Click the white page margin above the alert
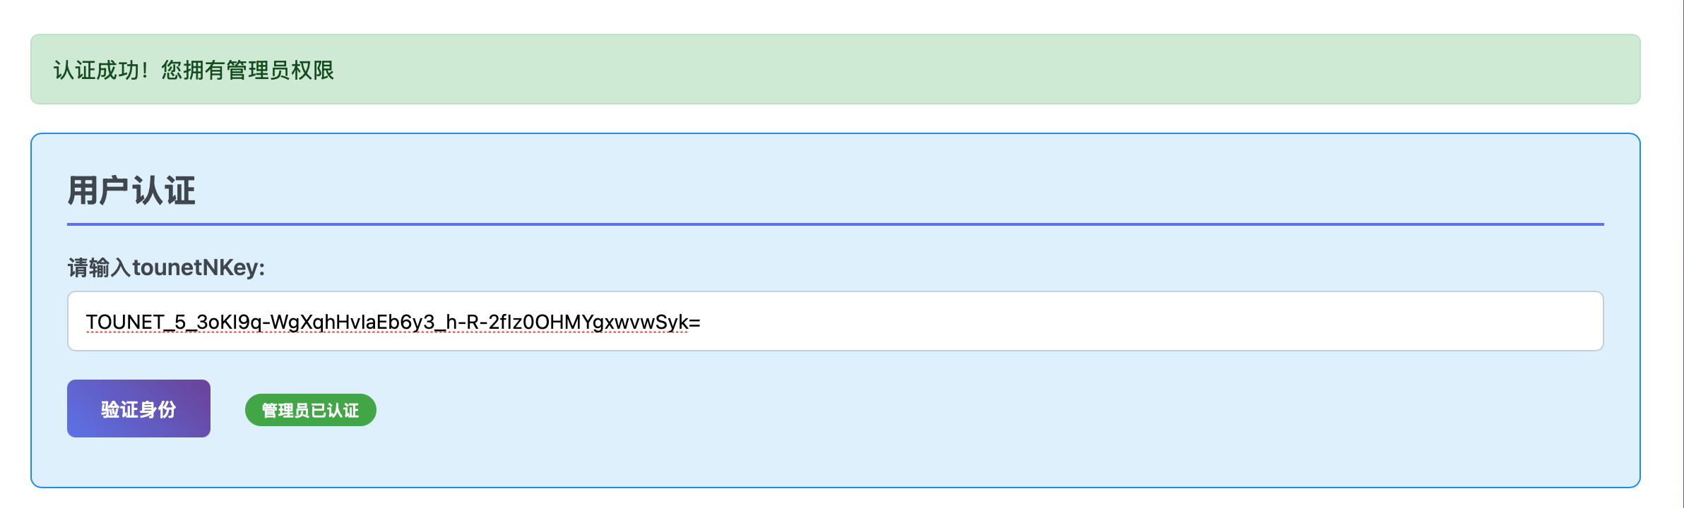Screen dimensions: 1684x508 (x=835, y=16)
